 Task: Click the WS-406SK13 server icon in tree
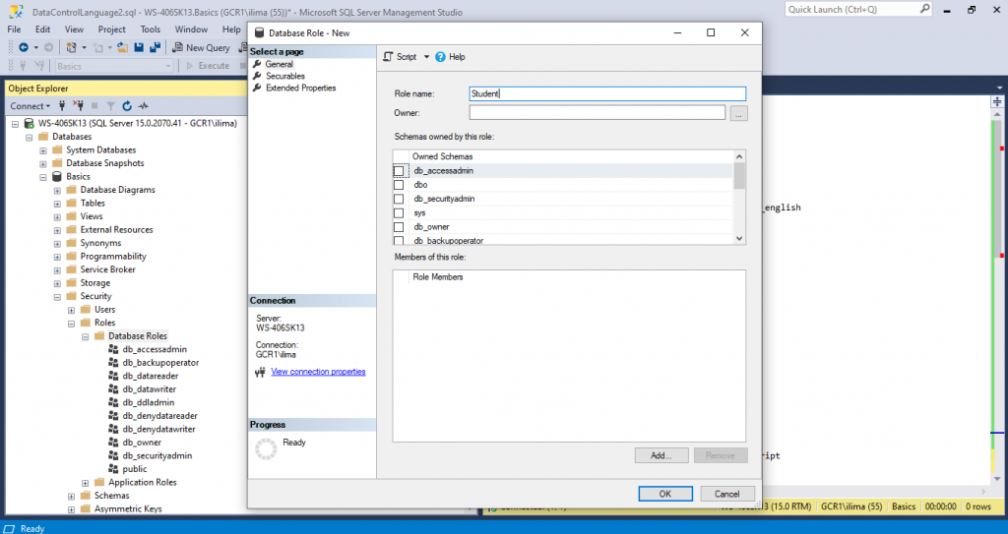click(29, 123)
